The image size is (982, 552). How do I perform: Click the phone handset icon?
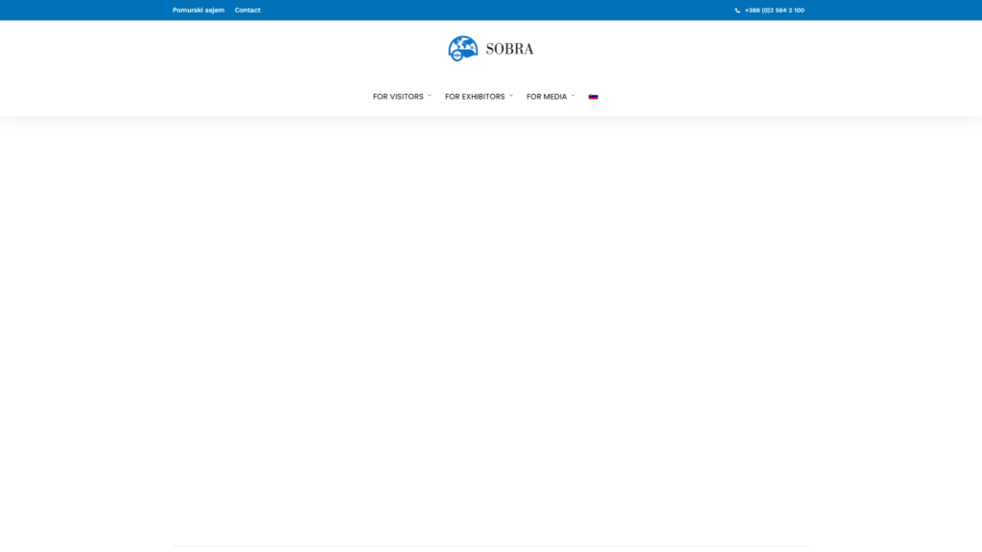737,11
